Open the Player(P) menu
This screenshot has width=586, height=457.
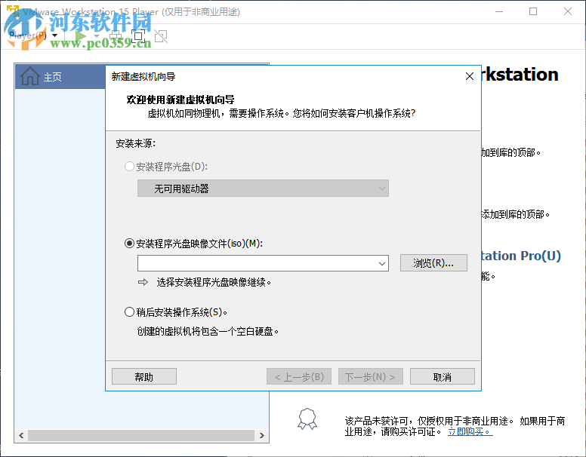(33, 35)
